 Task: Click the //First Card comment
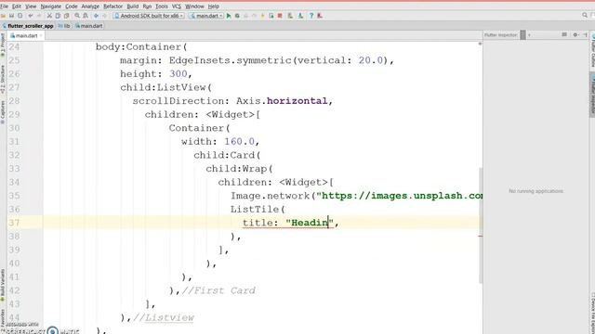click(218, 290)
